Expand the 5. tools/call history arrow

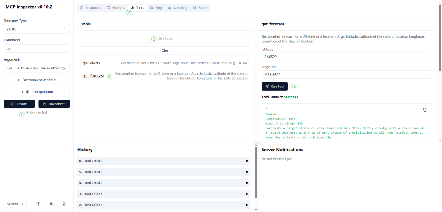(247, 172)
